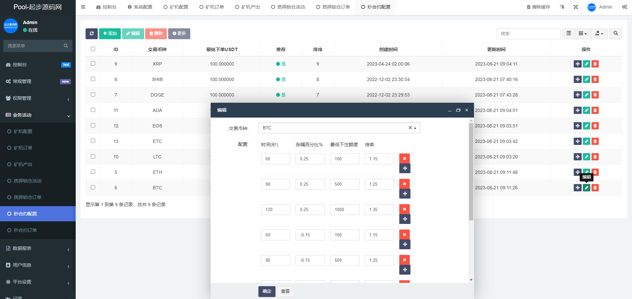This screenshot has width=632, height=299.
Task: Open 秒合约订单 in the sidebar
Action: (25, 230)
